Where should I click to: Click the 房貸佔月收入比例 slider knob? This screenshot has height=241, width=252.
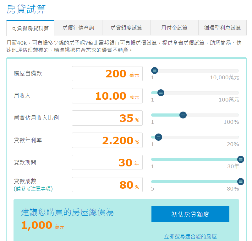coord(183,115)
